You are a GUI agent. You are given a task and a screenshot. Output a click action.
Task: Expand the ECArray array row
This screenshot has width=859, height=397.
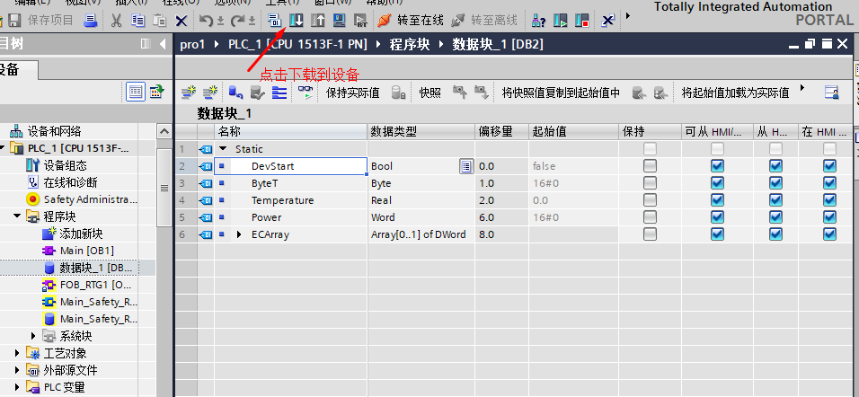[239, 234]
